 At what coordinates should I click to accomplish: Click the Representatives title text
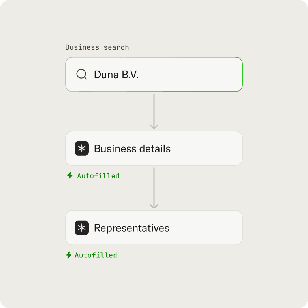coord(131,228)
